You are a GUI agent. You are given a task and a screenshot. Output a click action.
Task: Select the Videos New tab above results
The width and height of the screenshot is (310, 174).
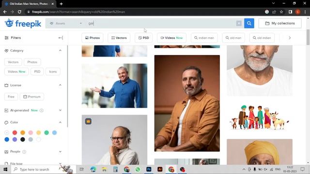click(x=171, y=38)
